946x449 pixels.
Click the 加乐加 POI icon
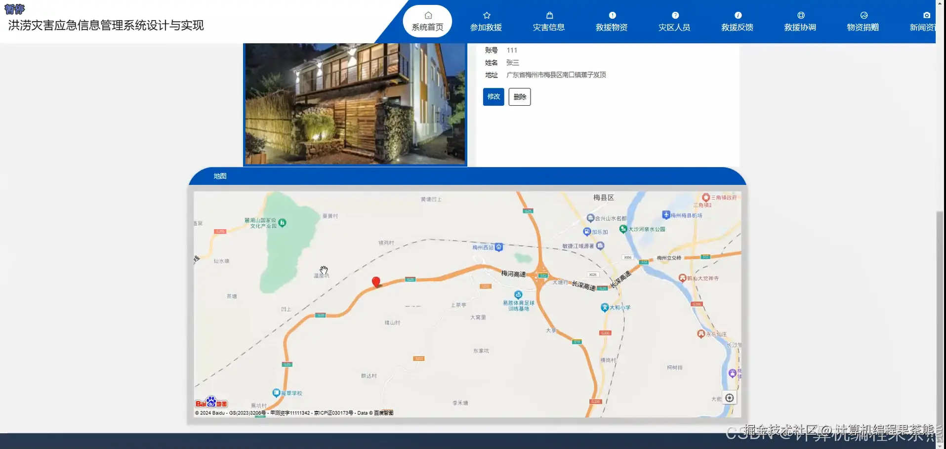point(587,232)
